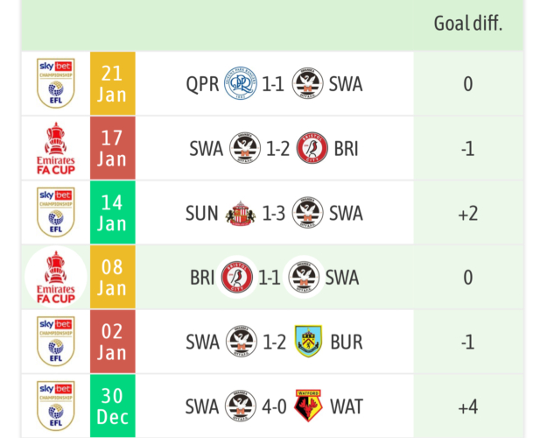Click the QPR club crest

pos(240,84)
